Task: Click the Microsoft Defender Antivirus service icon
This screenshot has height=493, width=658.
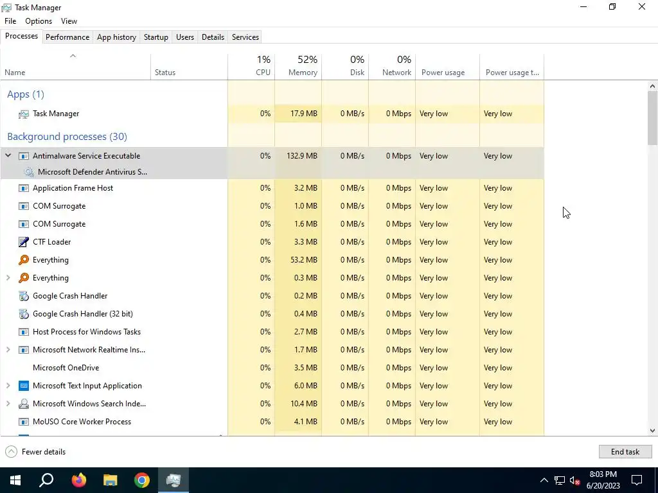Action: 29,172
